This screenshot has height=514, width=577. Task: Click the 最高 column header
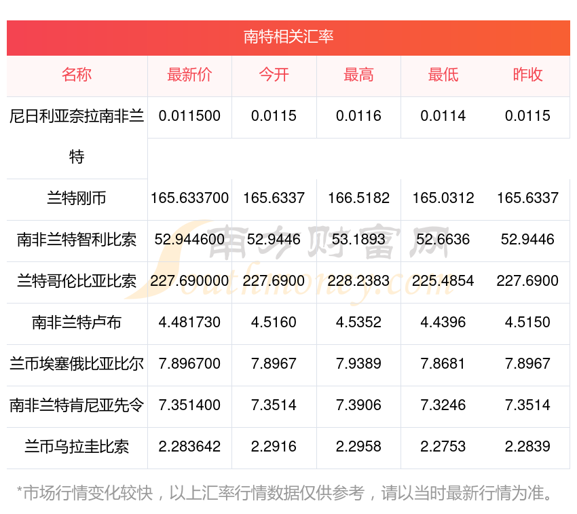[x=358, y=75]
